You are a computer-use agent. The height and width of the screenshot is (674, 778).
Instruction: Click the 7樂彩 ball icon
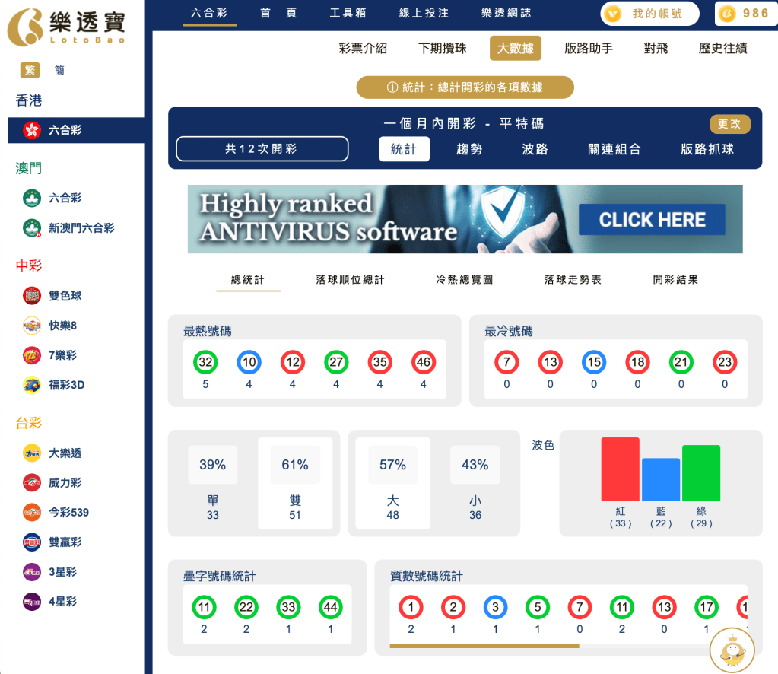click(x=31, y=355)
